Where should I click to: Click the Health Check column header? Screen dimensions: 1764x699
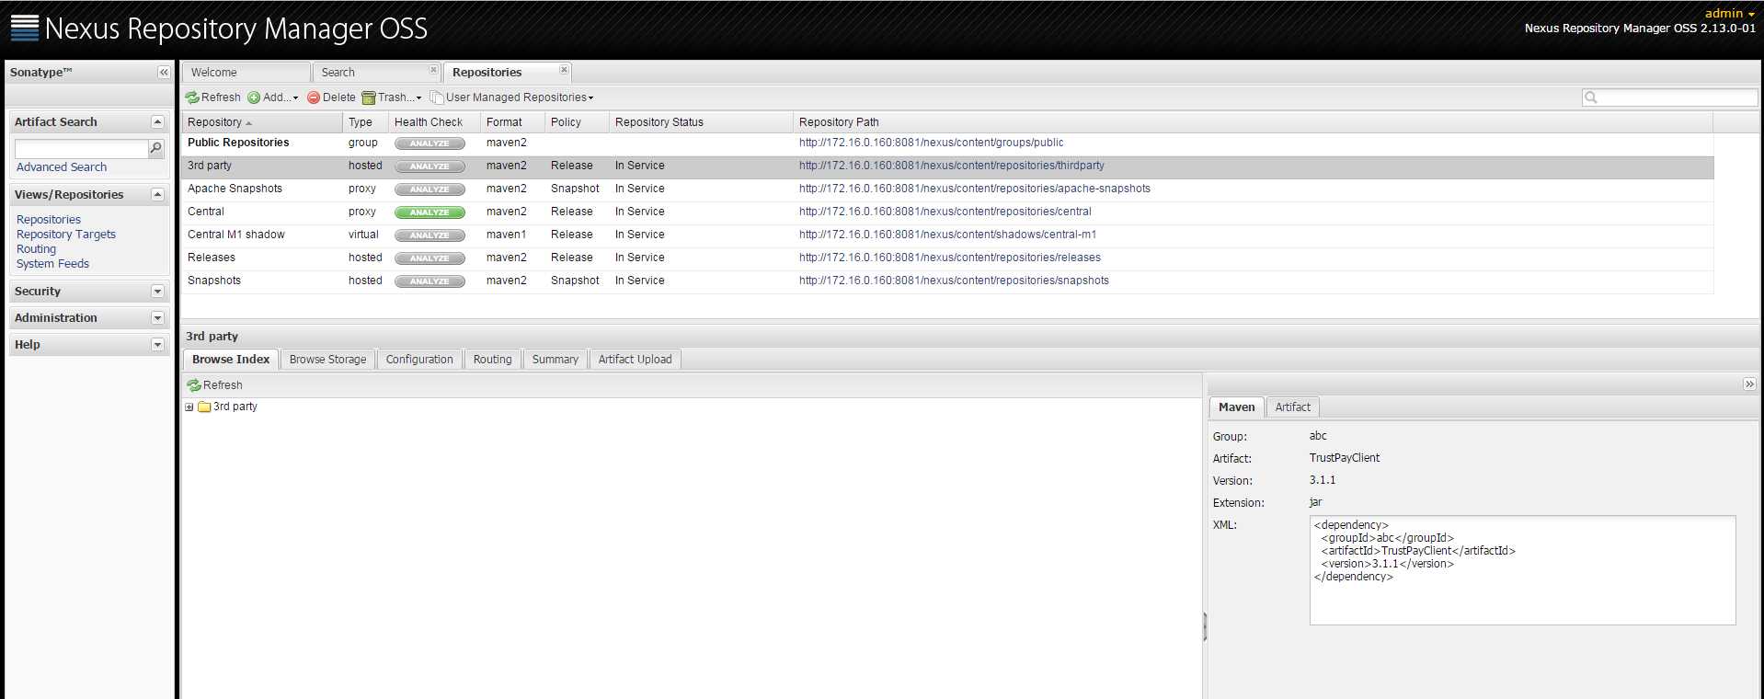434,122
